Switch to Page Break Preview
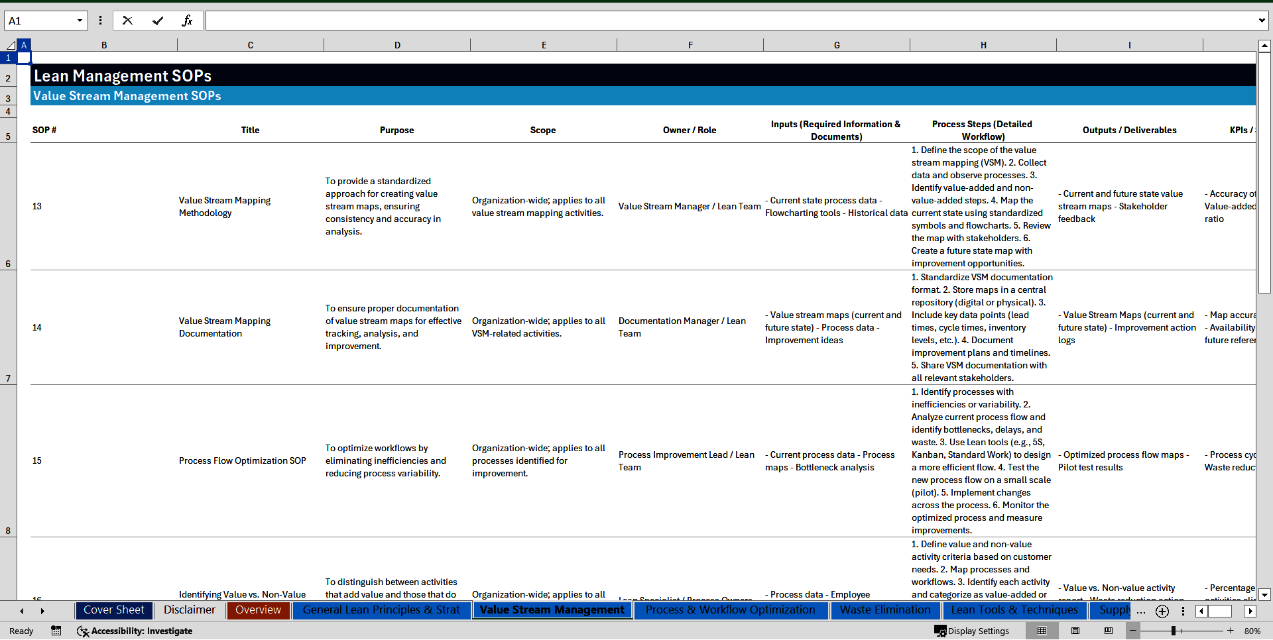The image size is (1273, 640). [1109, 631]
